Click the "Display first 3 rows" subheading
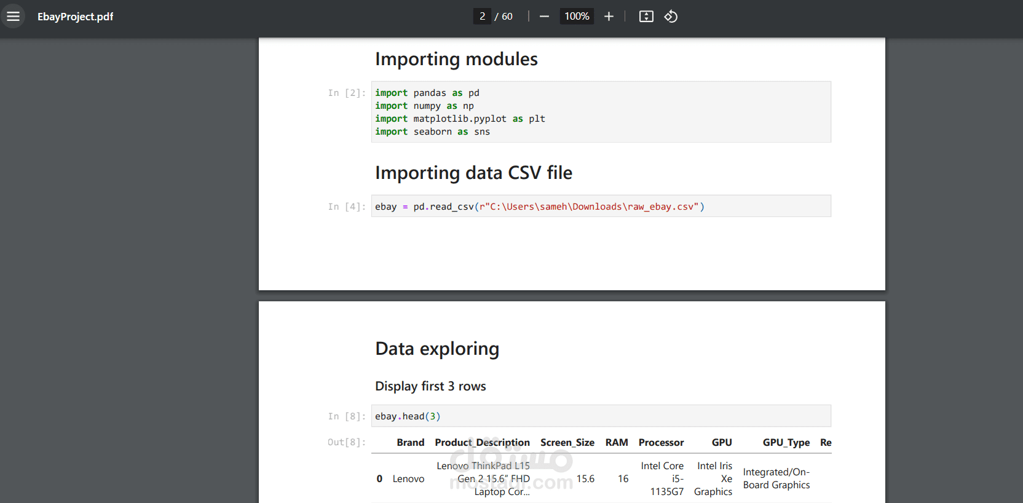 (430, 386)
